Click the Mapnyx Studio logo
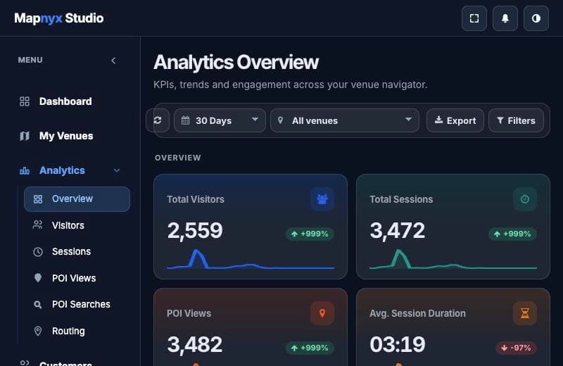Viewport: 563px width, 366px height. 59,18
